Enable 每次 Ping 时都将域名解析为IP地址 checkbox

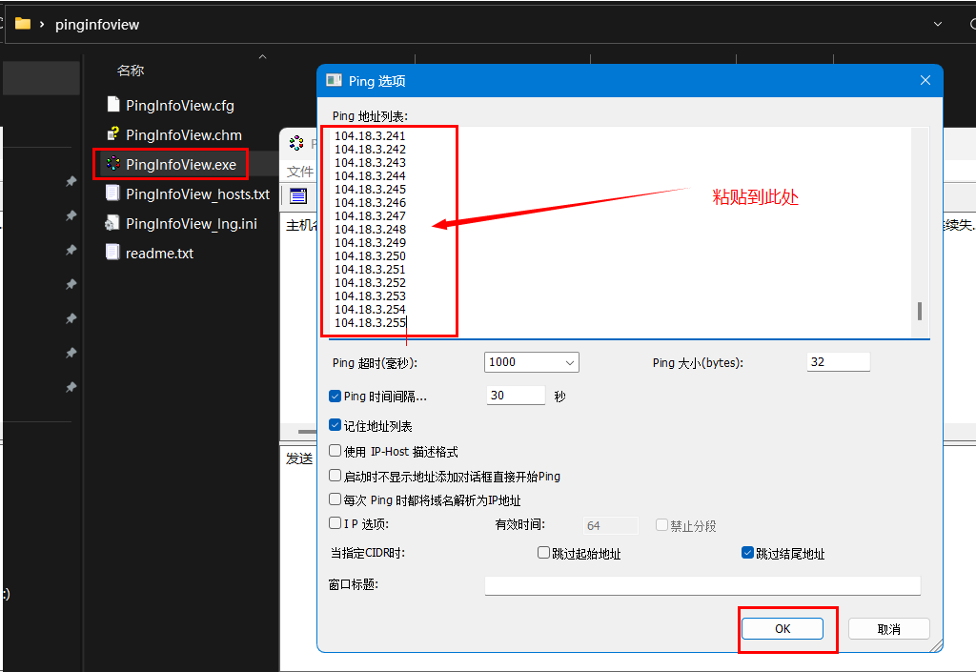[x=335, y=499]
